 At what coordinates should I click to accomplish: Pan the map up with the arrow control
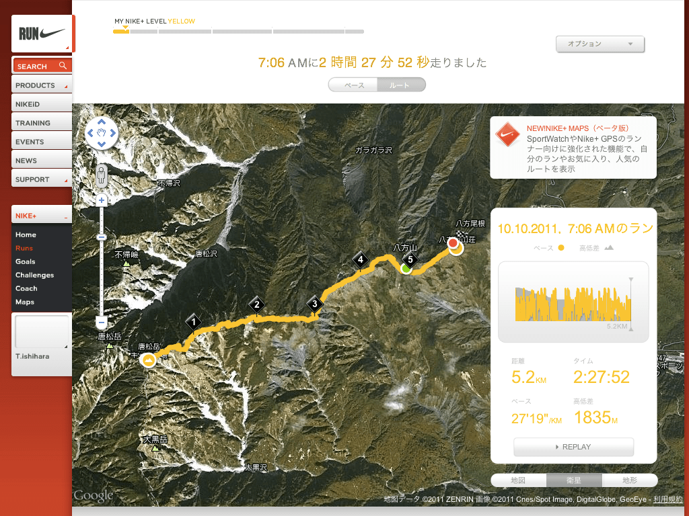click(x=102, y=122)
